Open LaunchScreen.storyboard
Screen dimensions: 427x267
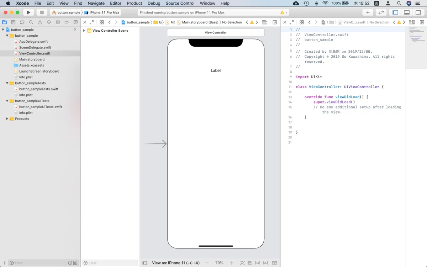point(39,71)
